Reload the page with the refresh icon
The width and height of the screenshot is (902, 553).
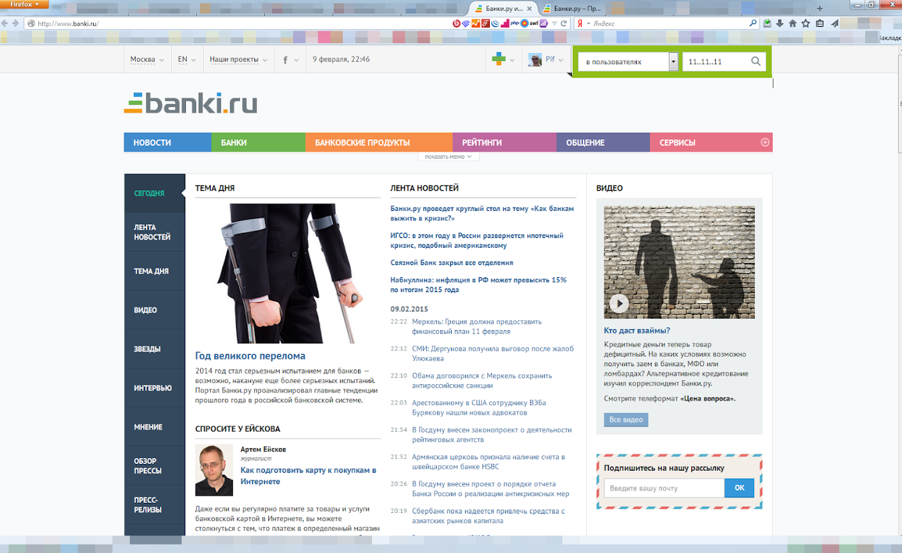(563, 23)
